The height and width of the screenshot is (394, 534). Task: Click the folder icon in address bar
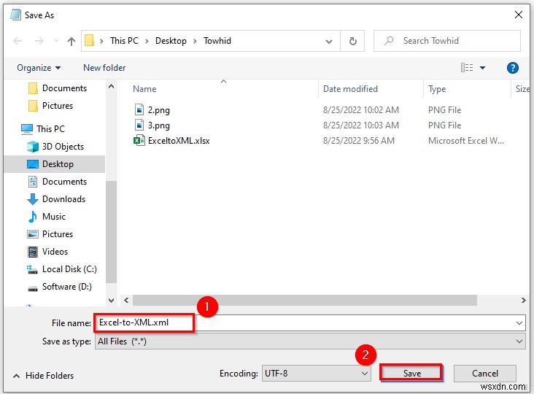(x=89, y=41)
